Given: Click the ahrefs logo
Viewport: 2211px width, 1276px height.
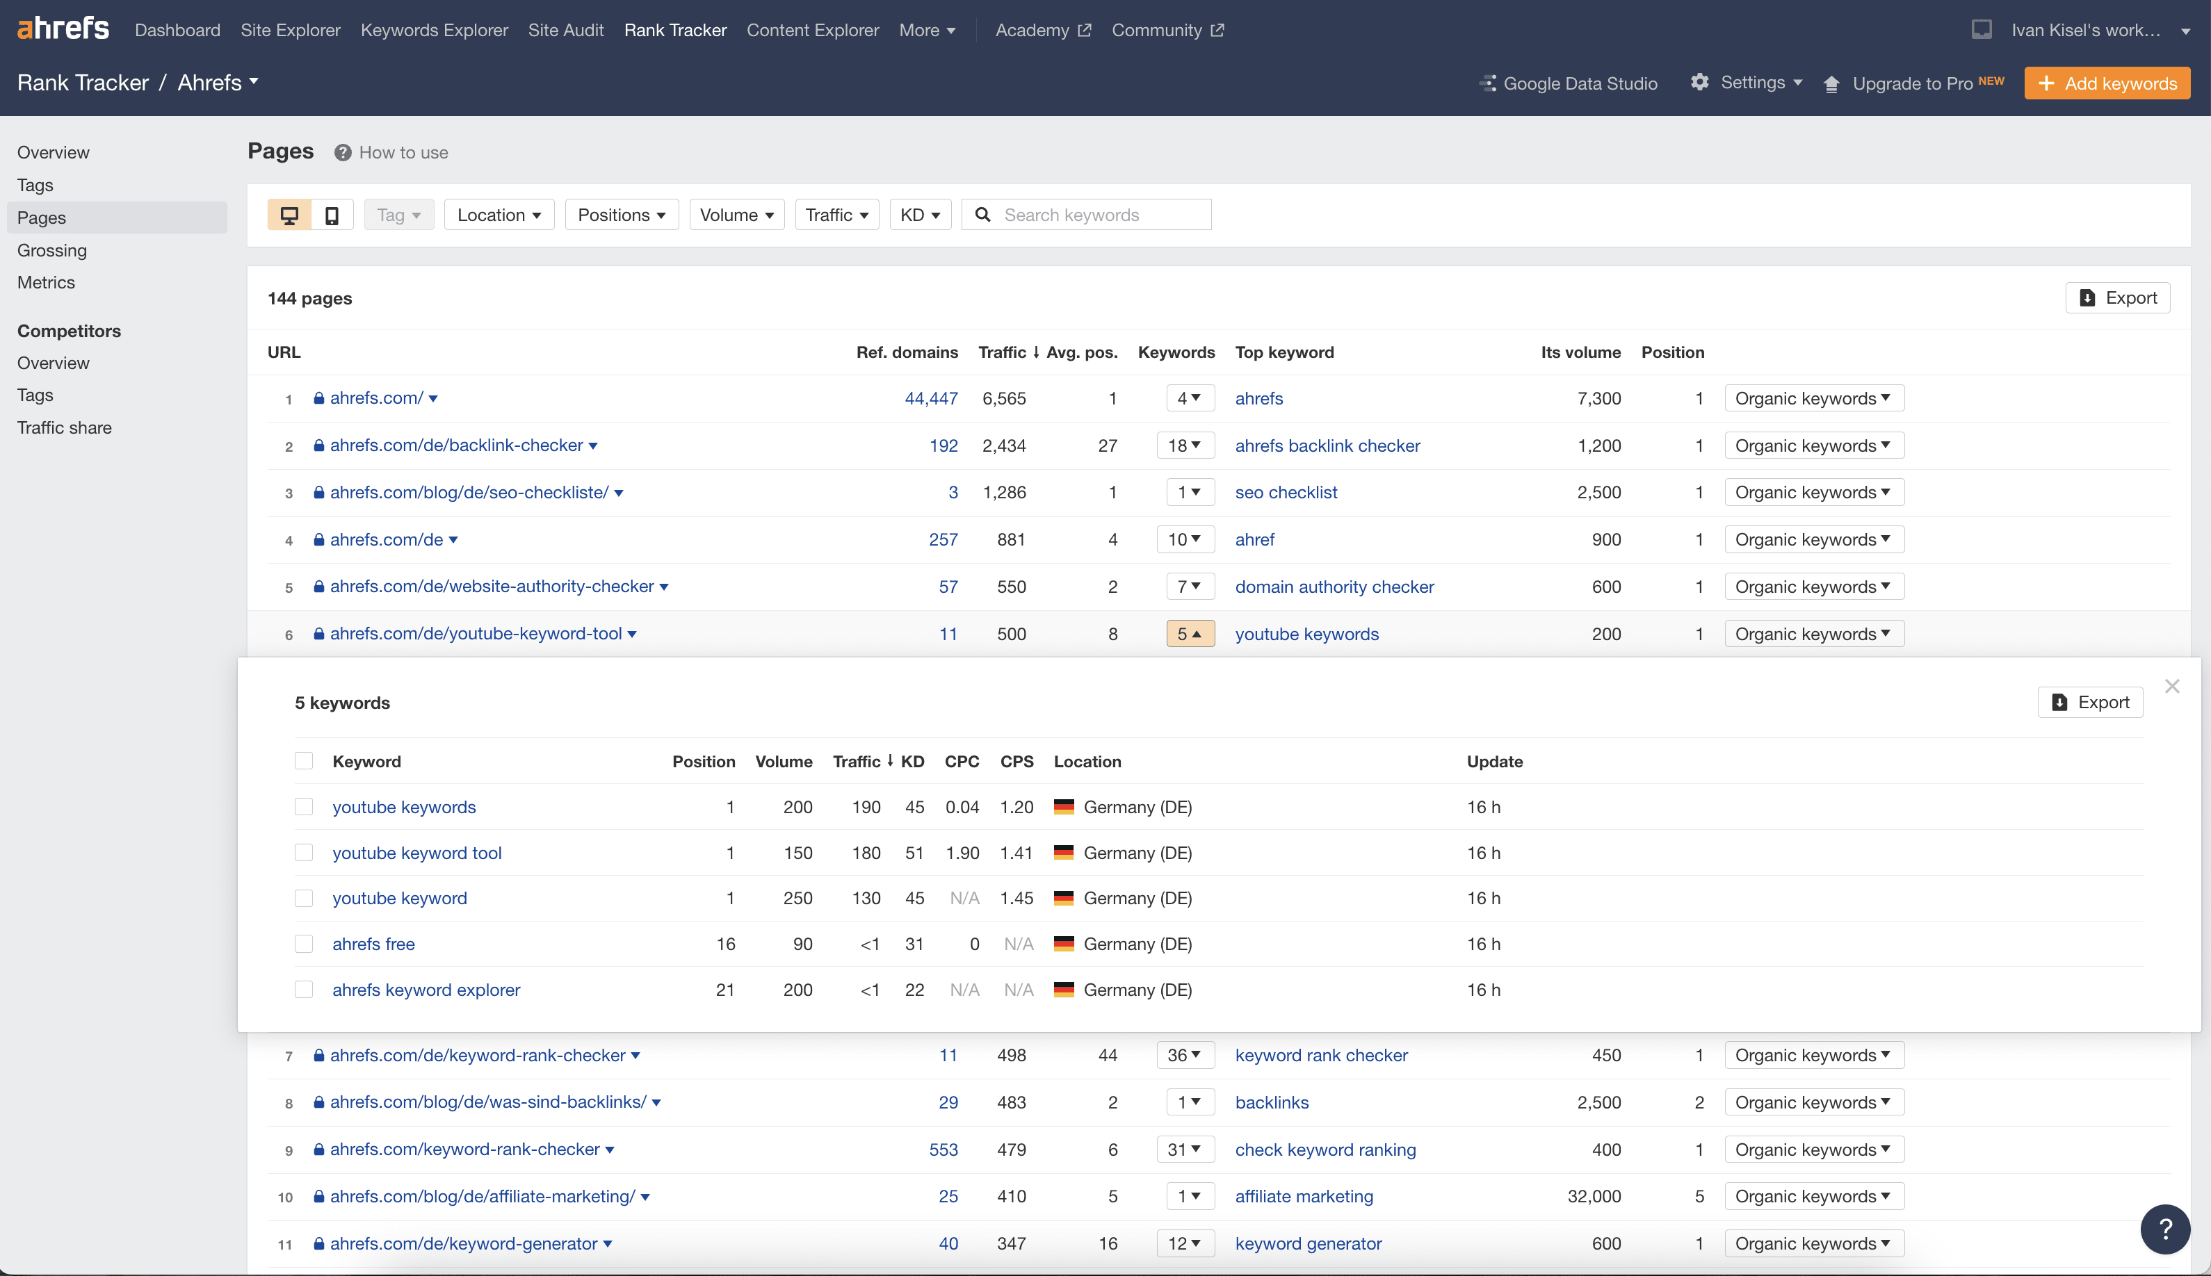Looking at the screenshot, I should click(63, 29).
